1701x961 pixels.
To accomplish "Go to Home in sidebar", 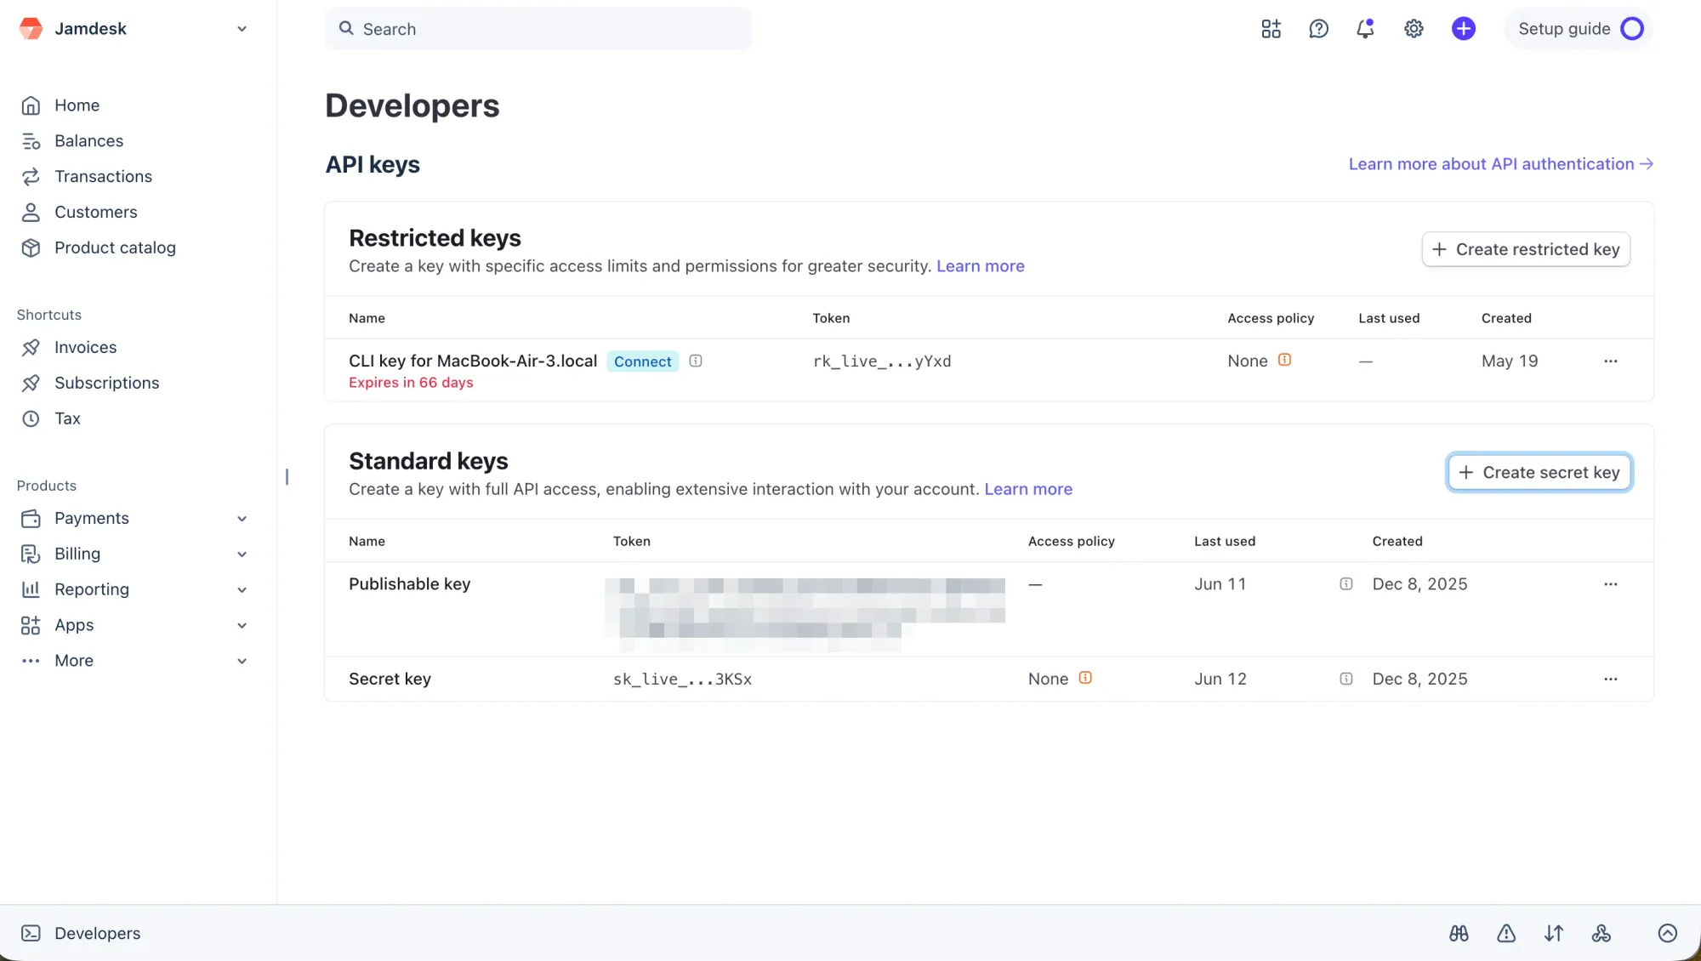I will (77, 105).
